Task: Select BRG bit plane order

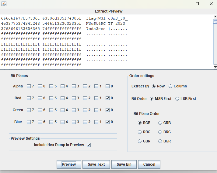Action: point(160,132)
